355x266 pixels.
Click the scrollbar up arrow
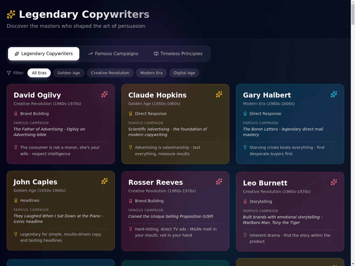pyautogui.click(x=353, y=2)
